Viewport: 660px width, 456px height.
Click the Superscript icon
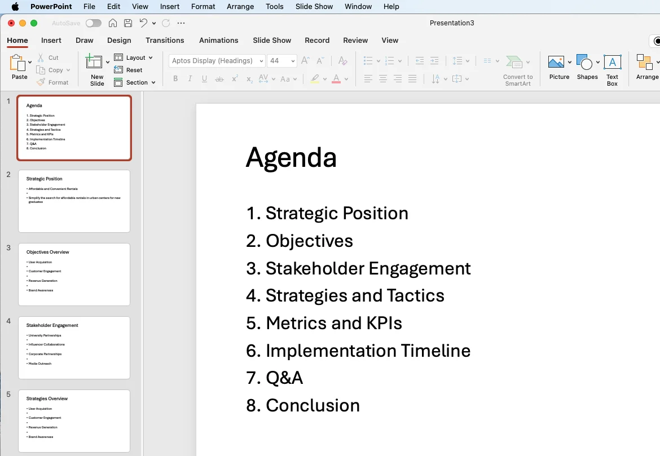tap(235, 78)
